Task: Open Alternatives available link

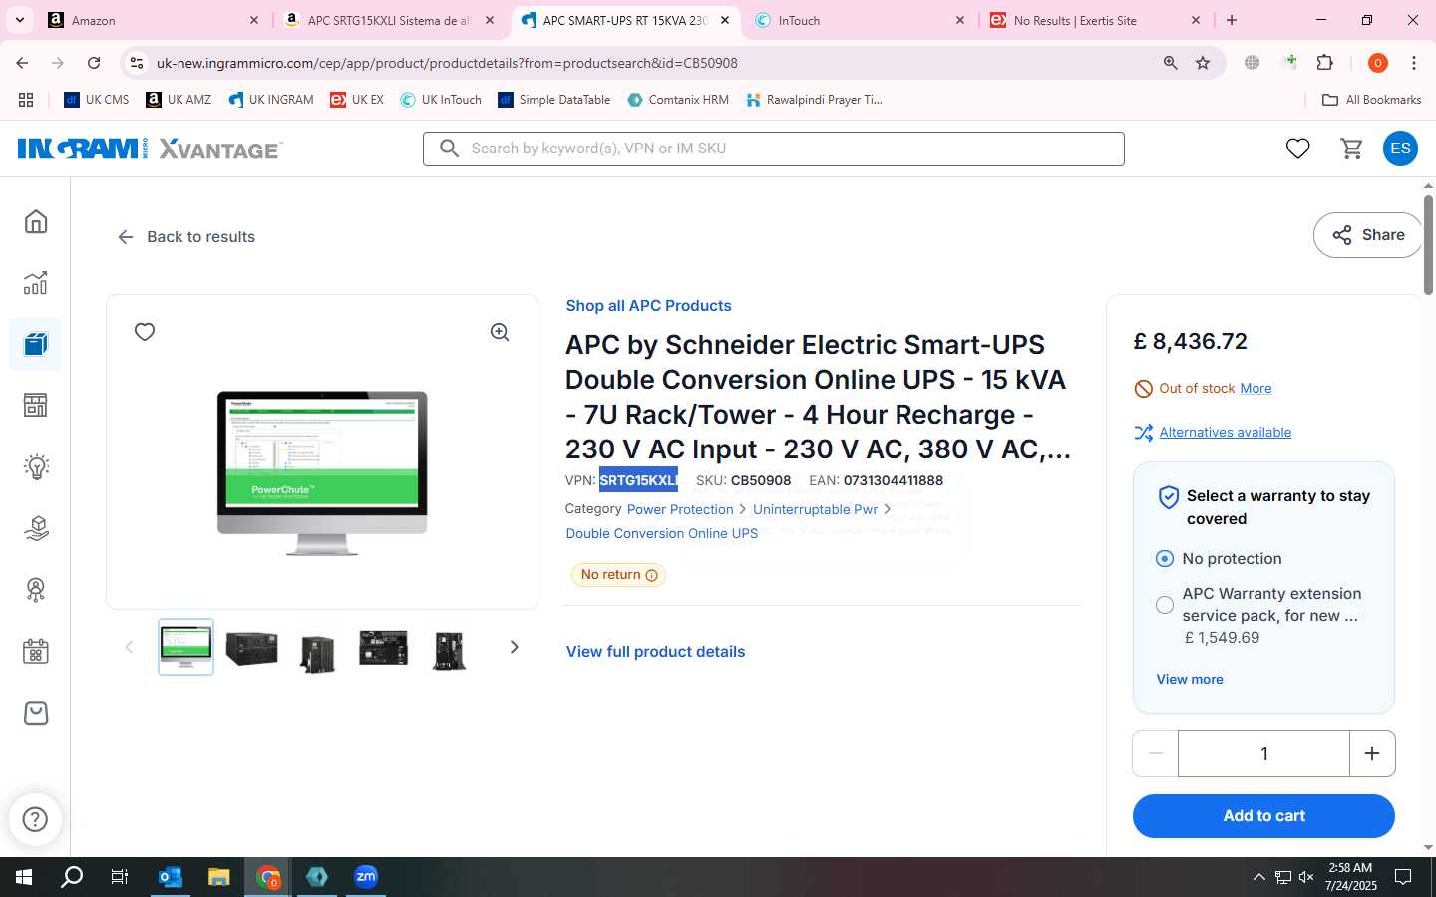Action: [1225, 433]
